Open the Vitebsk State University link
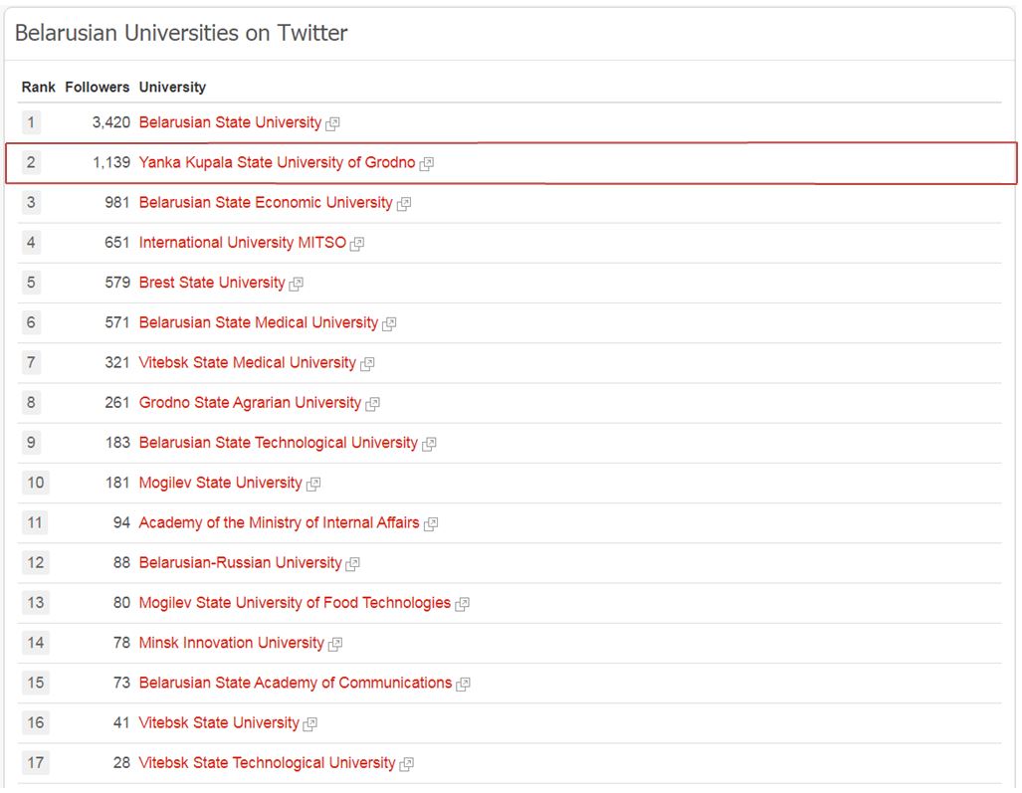The image size is (1022, 793). [x=219, y=722]
